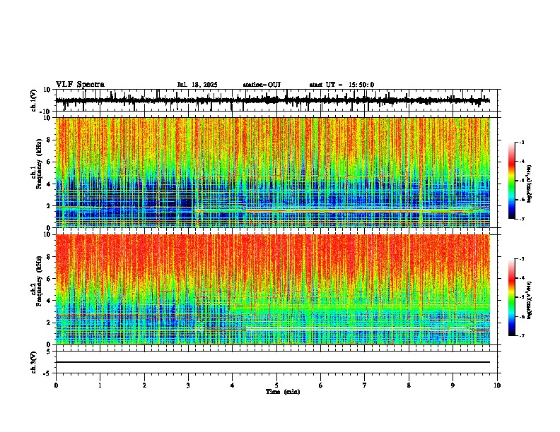Select the "start UT = 15:50:0" header text
The height and width of the screenshot is (432, 560).
point(342,85)
